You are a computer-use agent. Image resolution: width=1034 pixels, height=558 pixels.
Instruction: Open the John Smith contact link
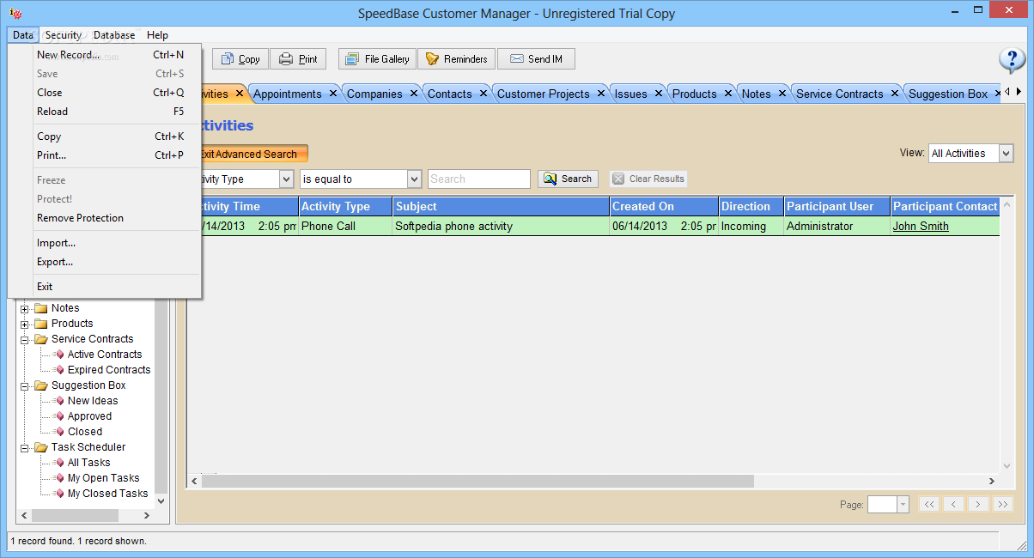921,227
